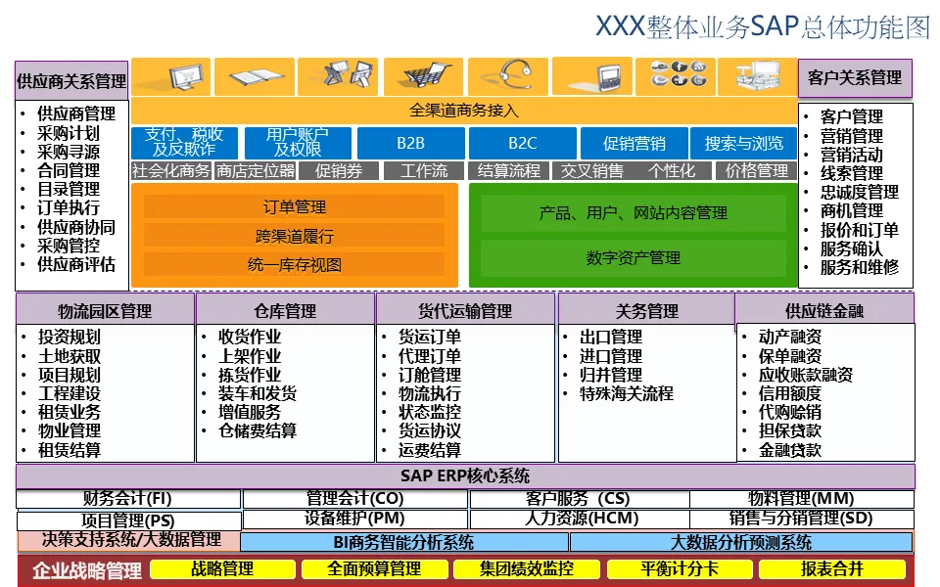Image resolution: width=940 pixels, height=587 pixels.
Task: Click the 报表合并 yellow button
Action: [x=831, y=569]
